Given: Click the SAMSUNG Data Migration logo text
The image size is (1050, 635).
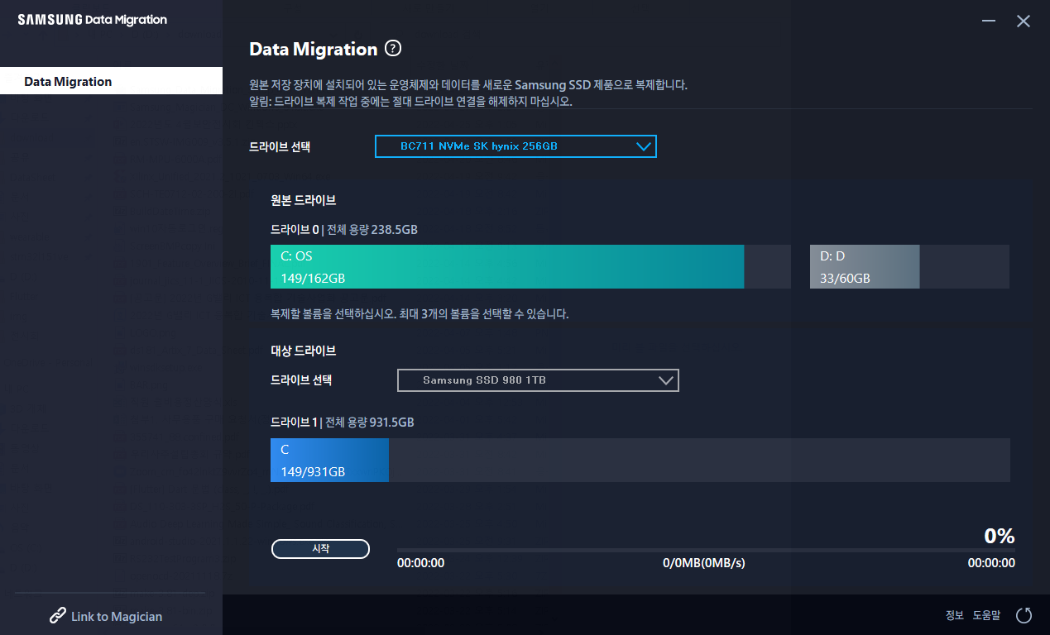Looking at the screenshot, I should coord(93,20).
